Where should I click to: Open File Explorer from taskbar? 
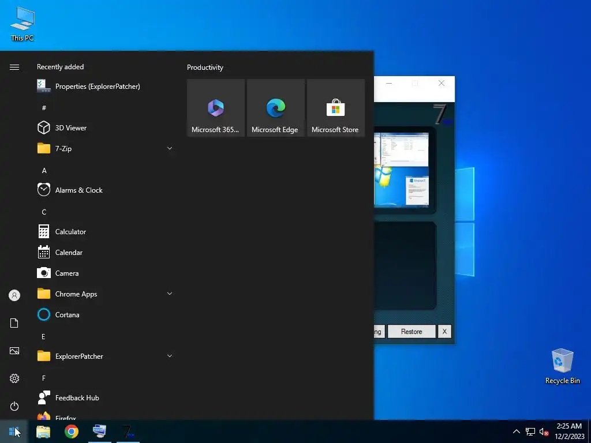click(x=43, y=431)
